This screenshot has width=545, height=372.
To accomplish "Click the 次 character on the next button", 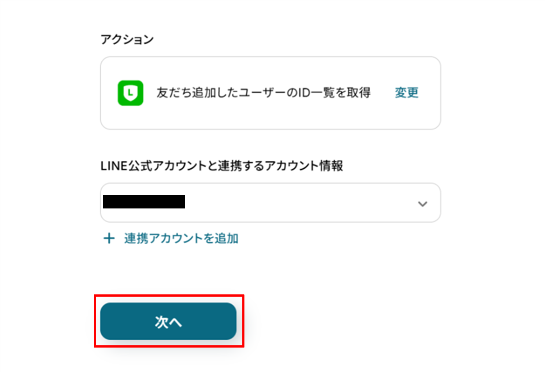I will click(x=161, y=322).
